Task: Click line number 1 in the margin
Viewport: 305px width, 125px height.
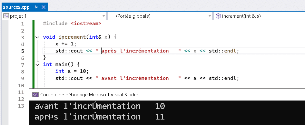Action: [x=22, y=24]
